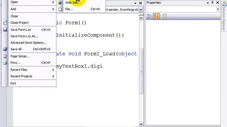The height and width of the screenshot is (127, 227).
Task: Open the Solution Explorer side tab
Action: [224, 16]
